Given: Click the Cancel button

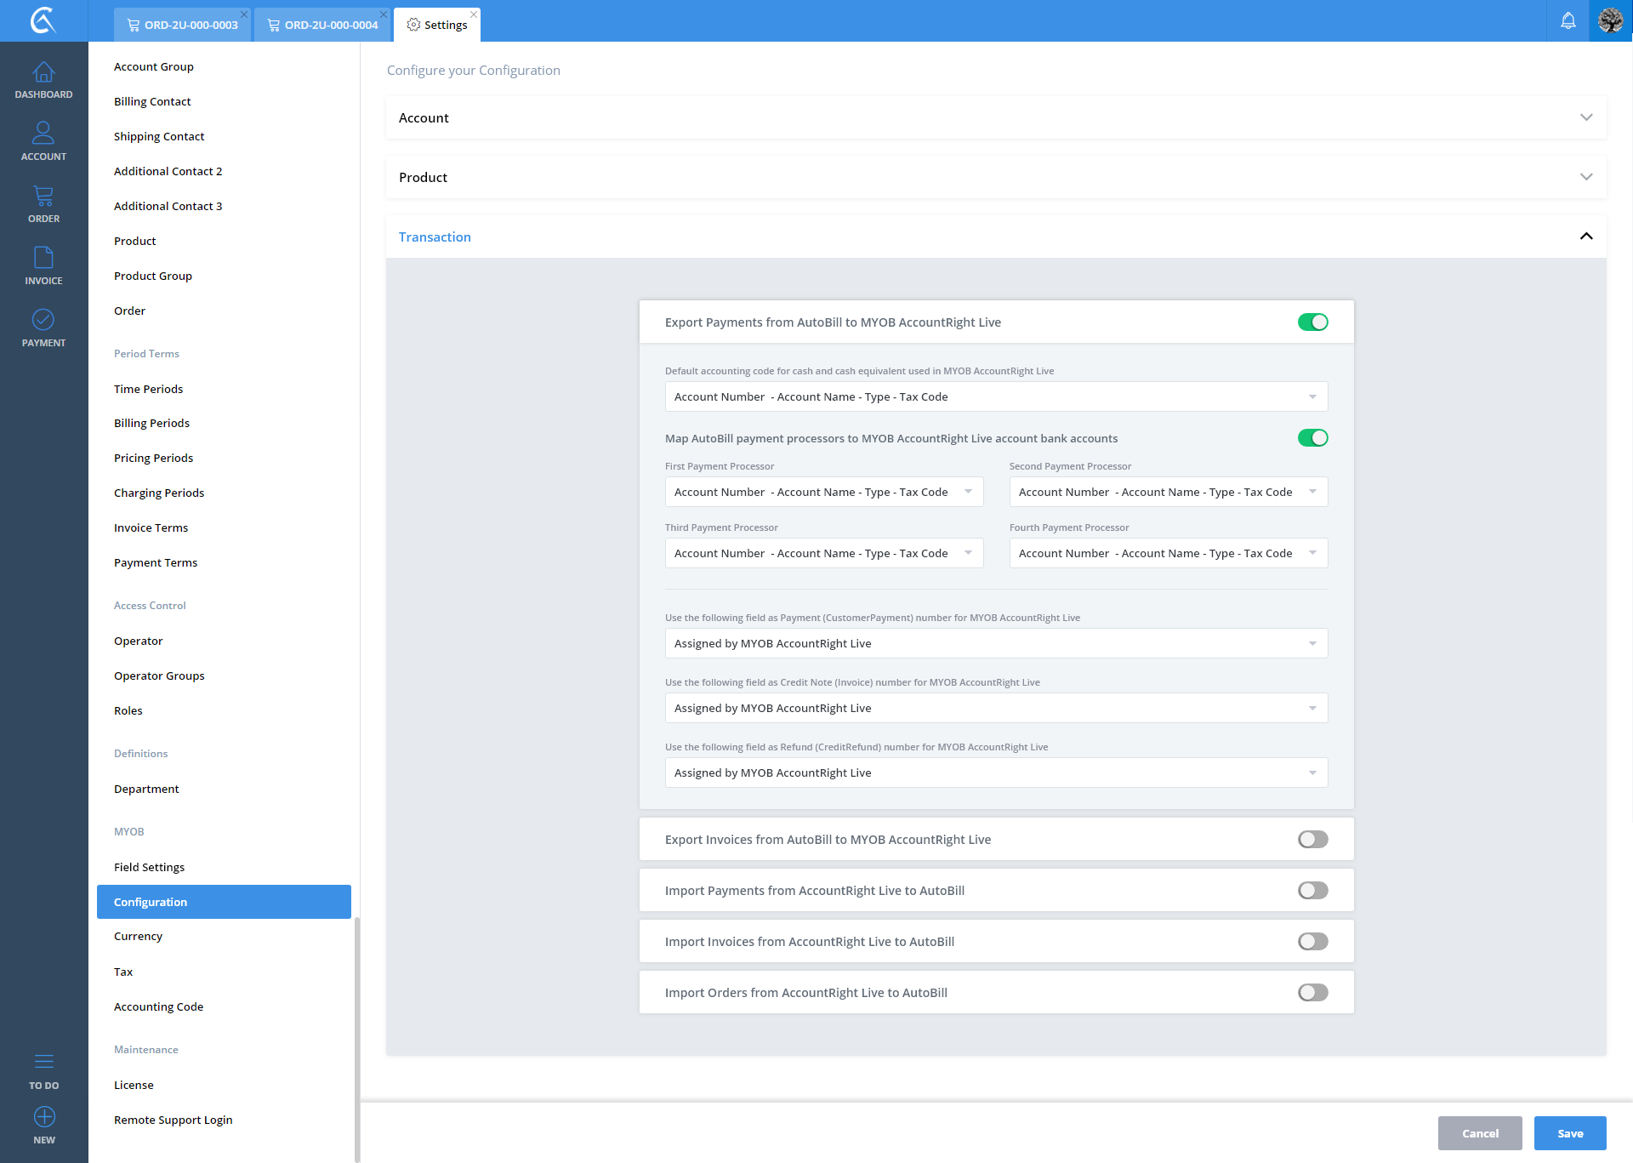Looking at the screenshot, I should click(1479, 1133).
